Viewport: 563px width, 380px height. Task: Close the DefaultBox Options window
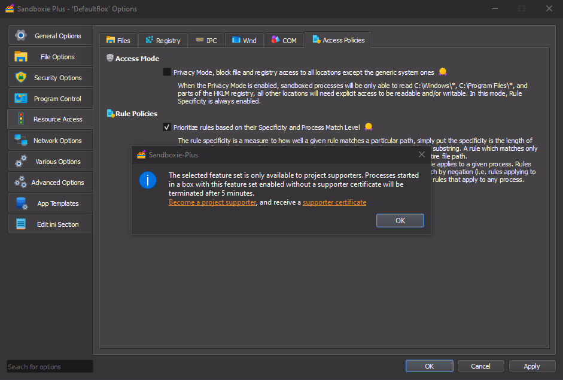tap(549, 8)
